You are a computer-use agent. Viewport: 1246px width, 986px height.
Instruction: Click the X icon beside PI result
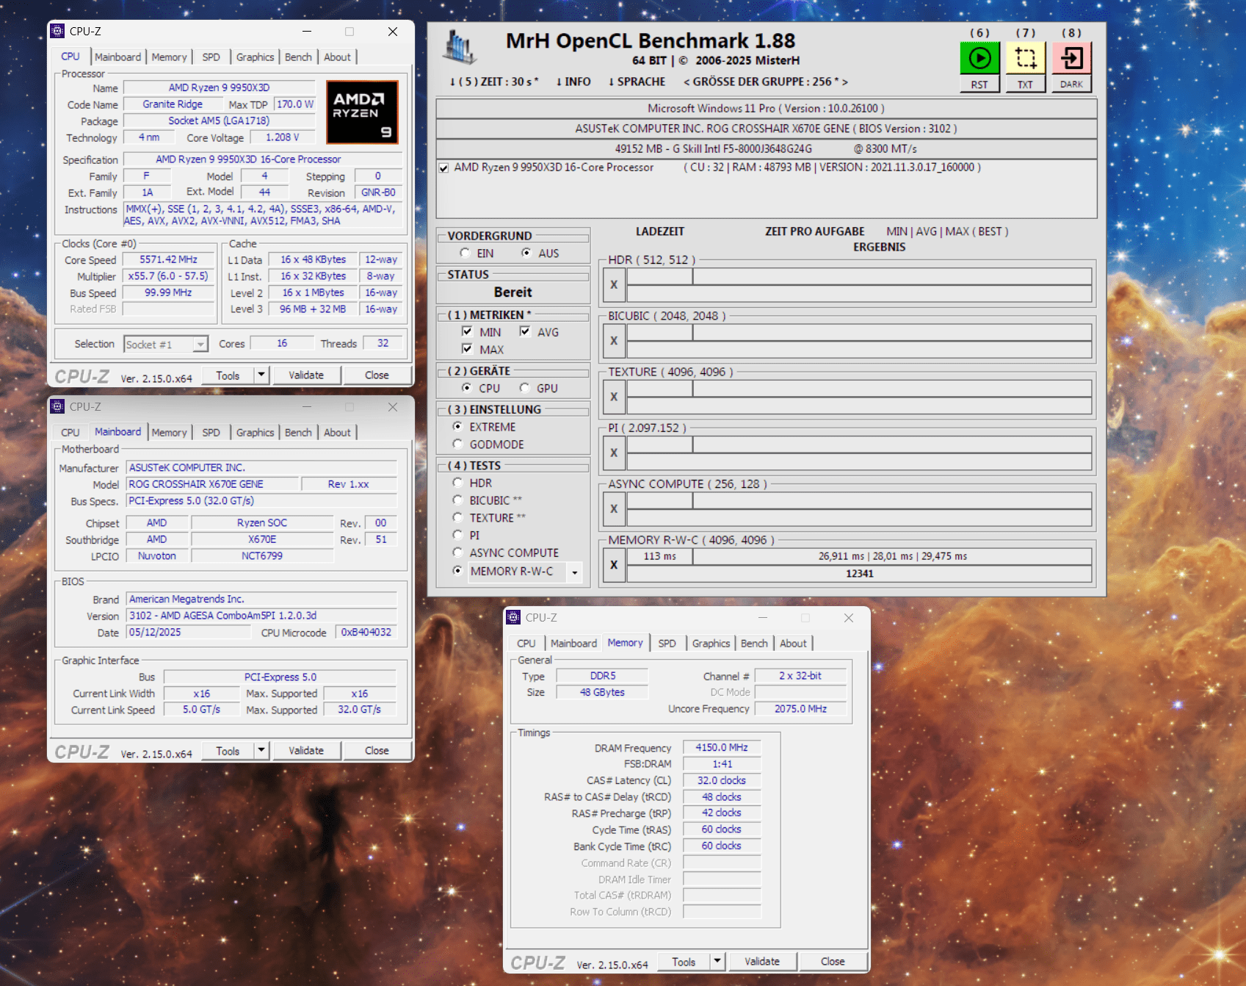tap(614, 453)
